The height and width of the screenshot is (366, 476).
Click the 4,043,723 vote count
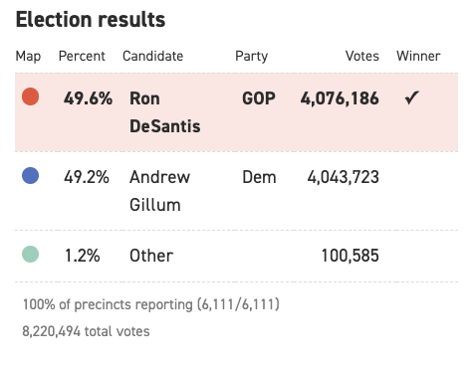coord(343,177)
